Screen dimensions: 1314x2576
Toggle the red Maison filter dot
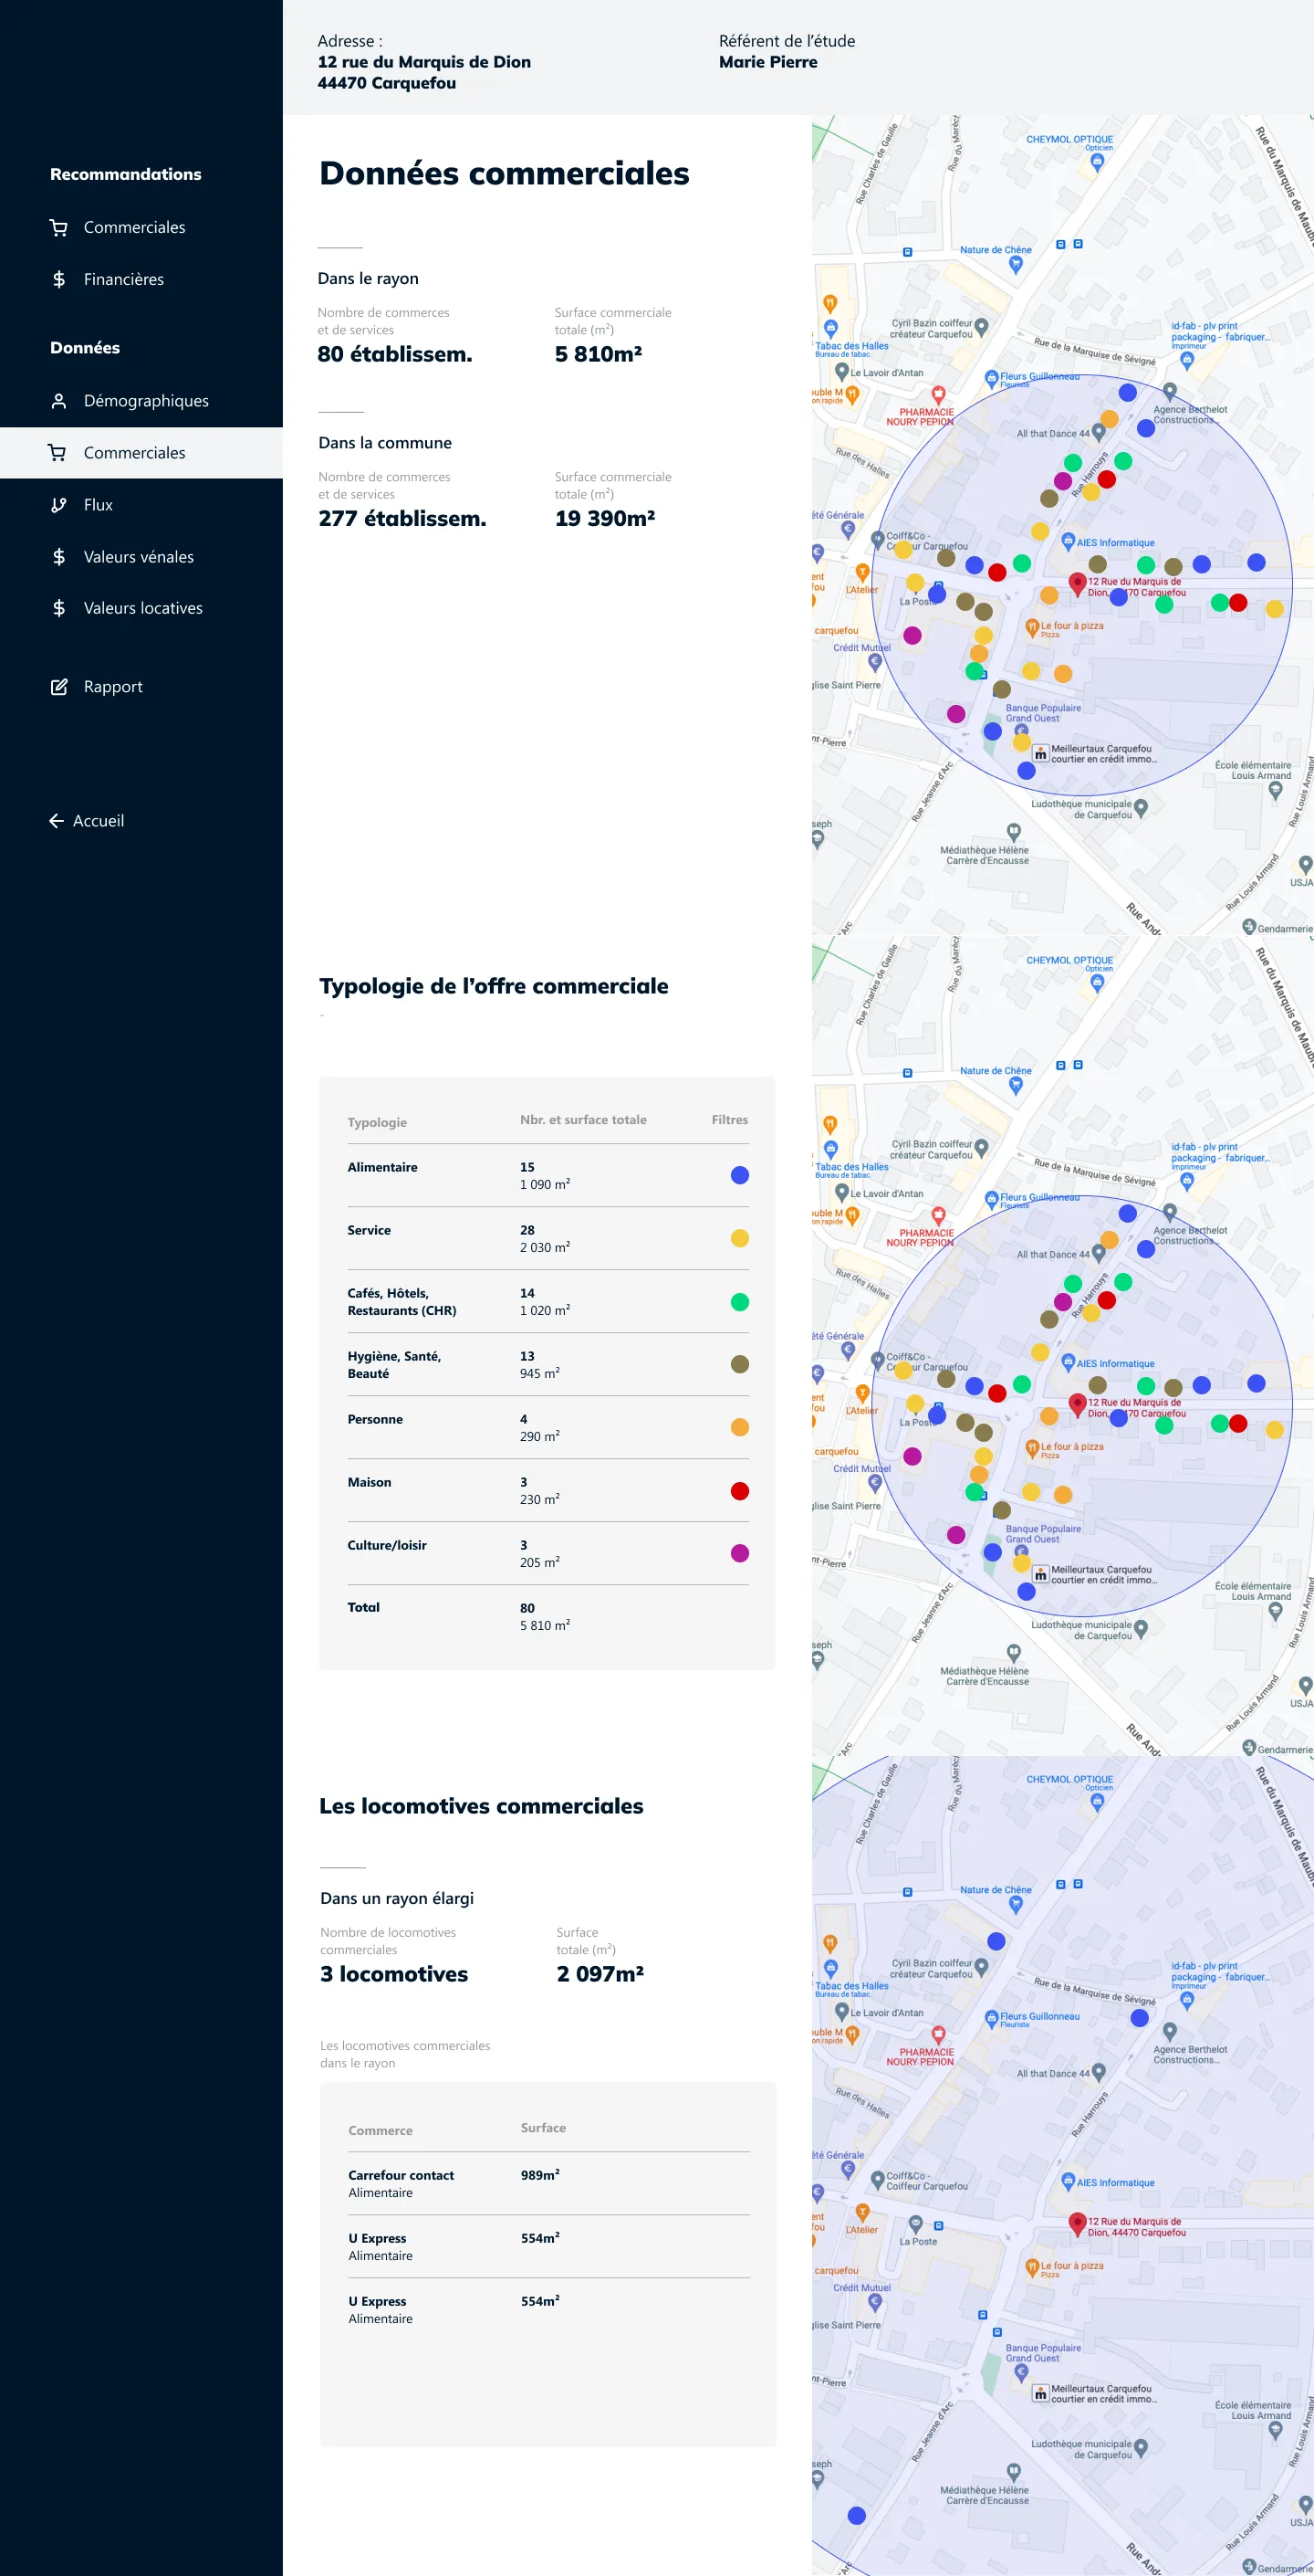(x=739, y=1491)
